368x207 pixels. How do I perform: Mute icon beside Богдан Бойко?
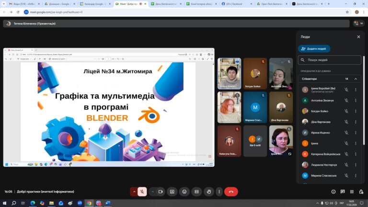(x=346, y=111)
